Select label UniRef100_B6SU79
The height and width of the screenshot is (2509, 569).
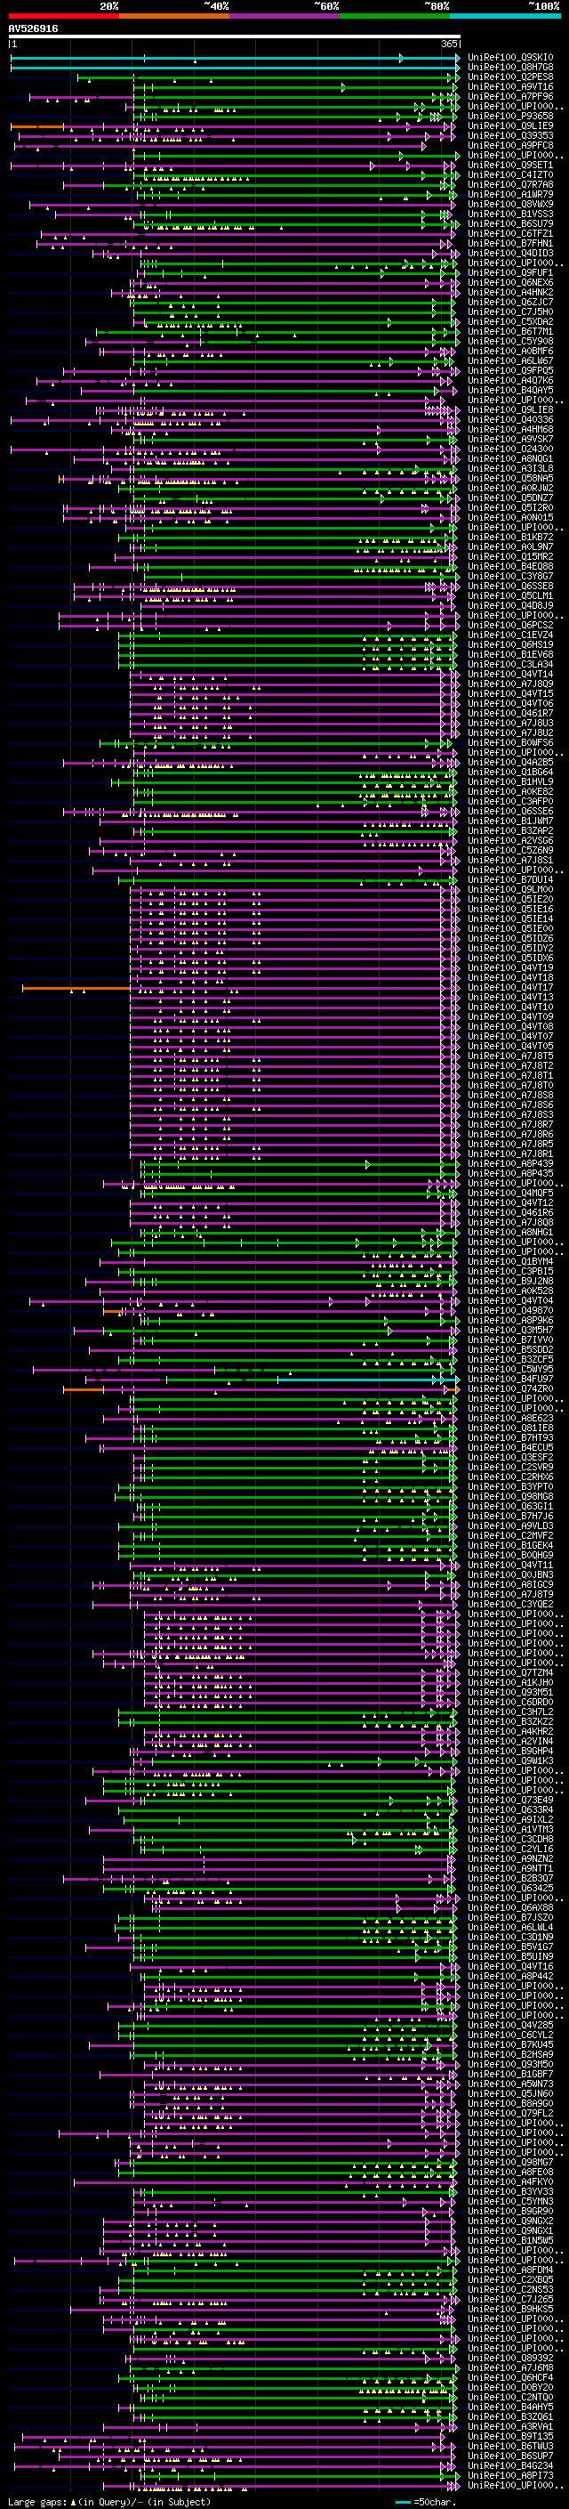[x=510, y=223]
